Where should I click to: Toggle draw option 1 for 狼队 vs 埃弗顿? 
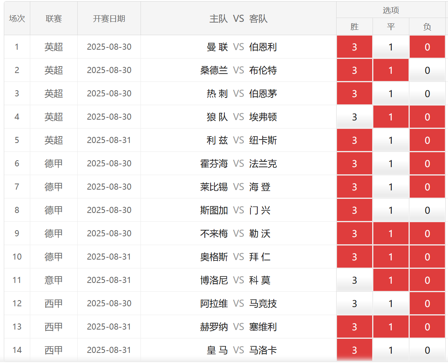[x=391, y=117]
